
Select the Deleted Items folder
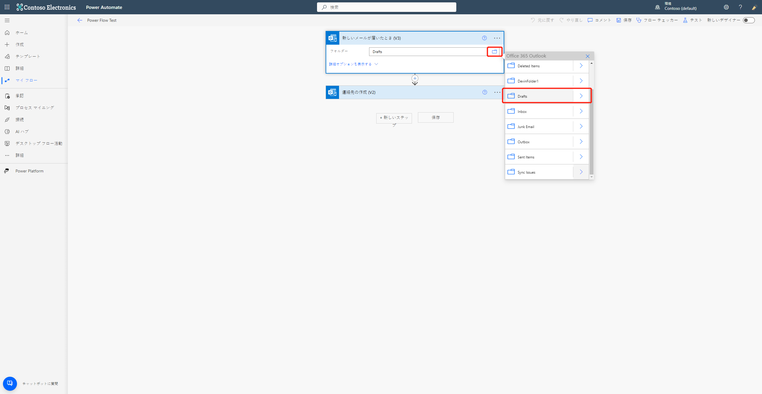(539, 66)
